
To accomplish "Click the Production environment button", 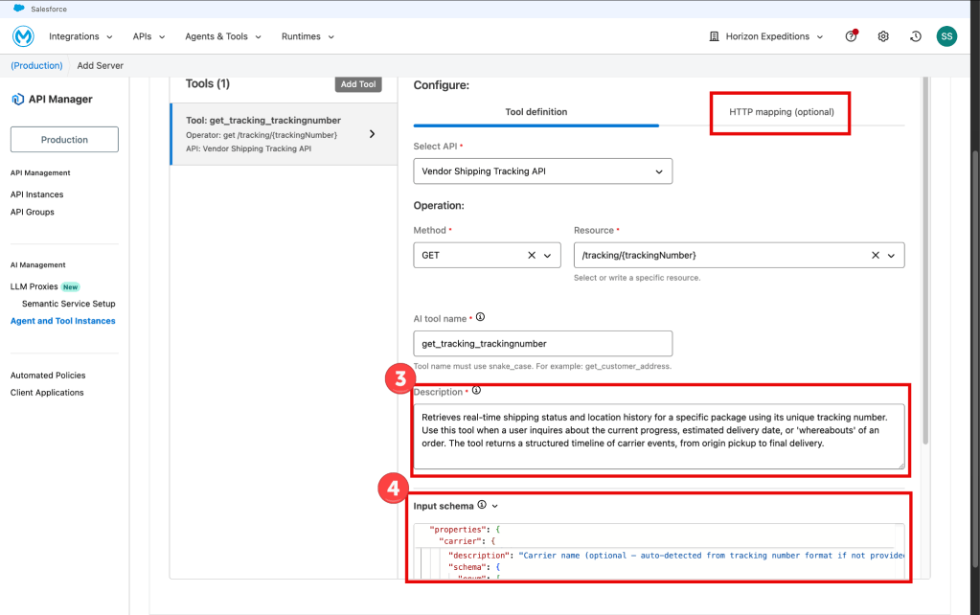I will click(64, 139).
